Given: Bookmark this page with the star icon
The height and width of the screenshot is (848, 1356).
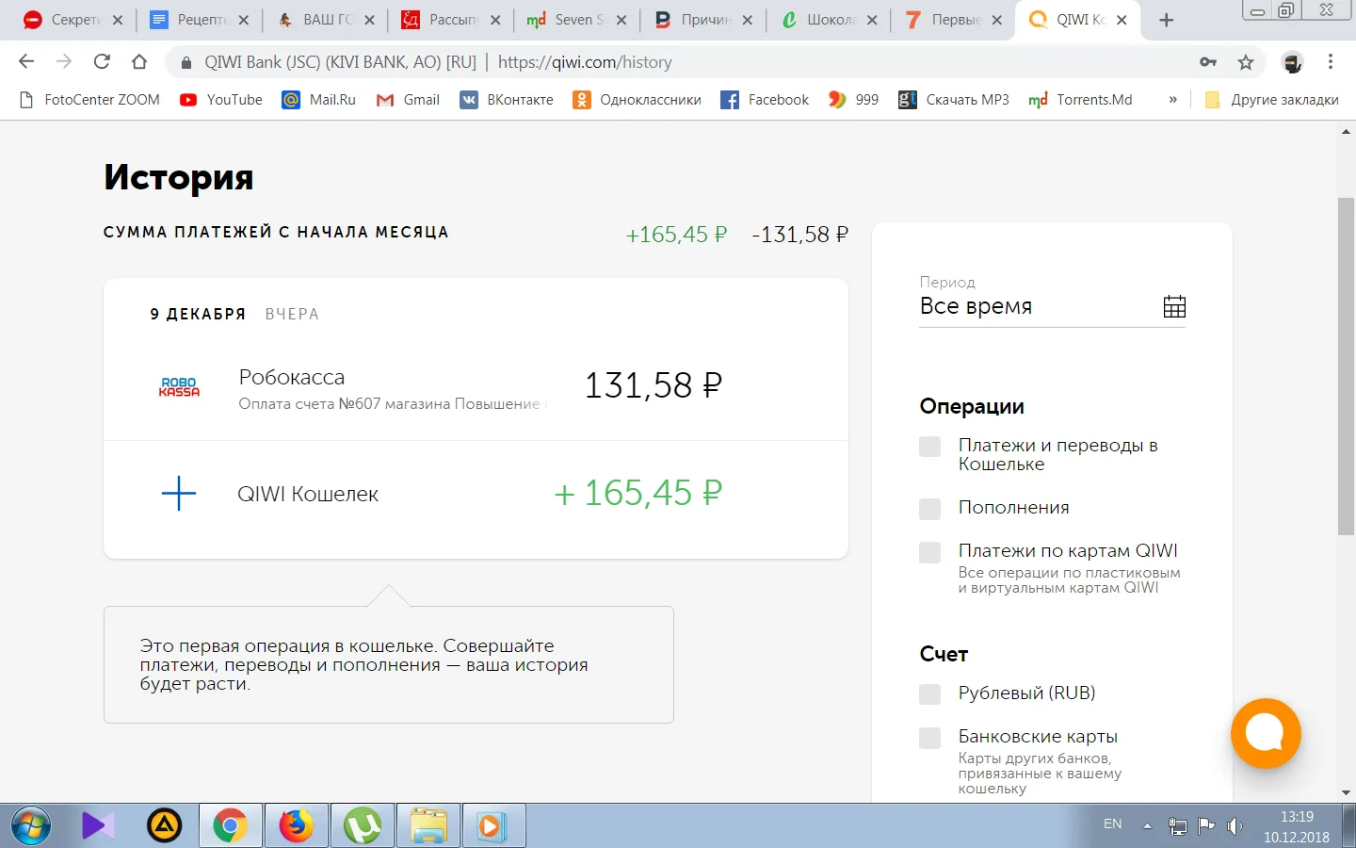Looking at the screenshot, I should tap(1246, 62).
